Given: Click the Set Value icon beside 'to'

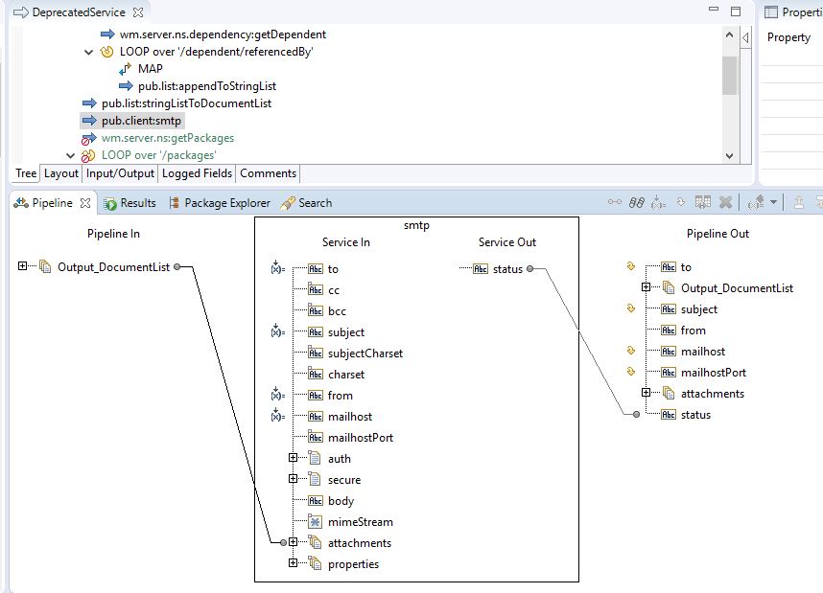Looking at the screenshot, I should click(277, 267).
